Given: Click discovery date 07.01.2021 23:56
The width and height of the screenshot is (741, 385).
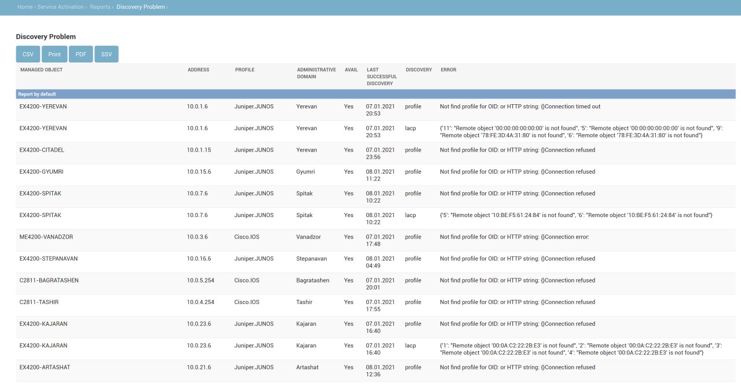Looking at the screenshot, I should tap(380, 153).
